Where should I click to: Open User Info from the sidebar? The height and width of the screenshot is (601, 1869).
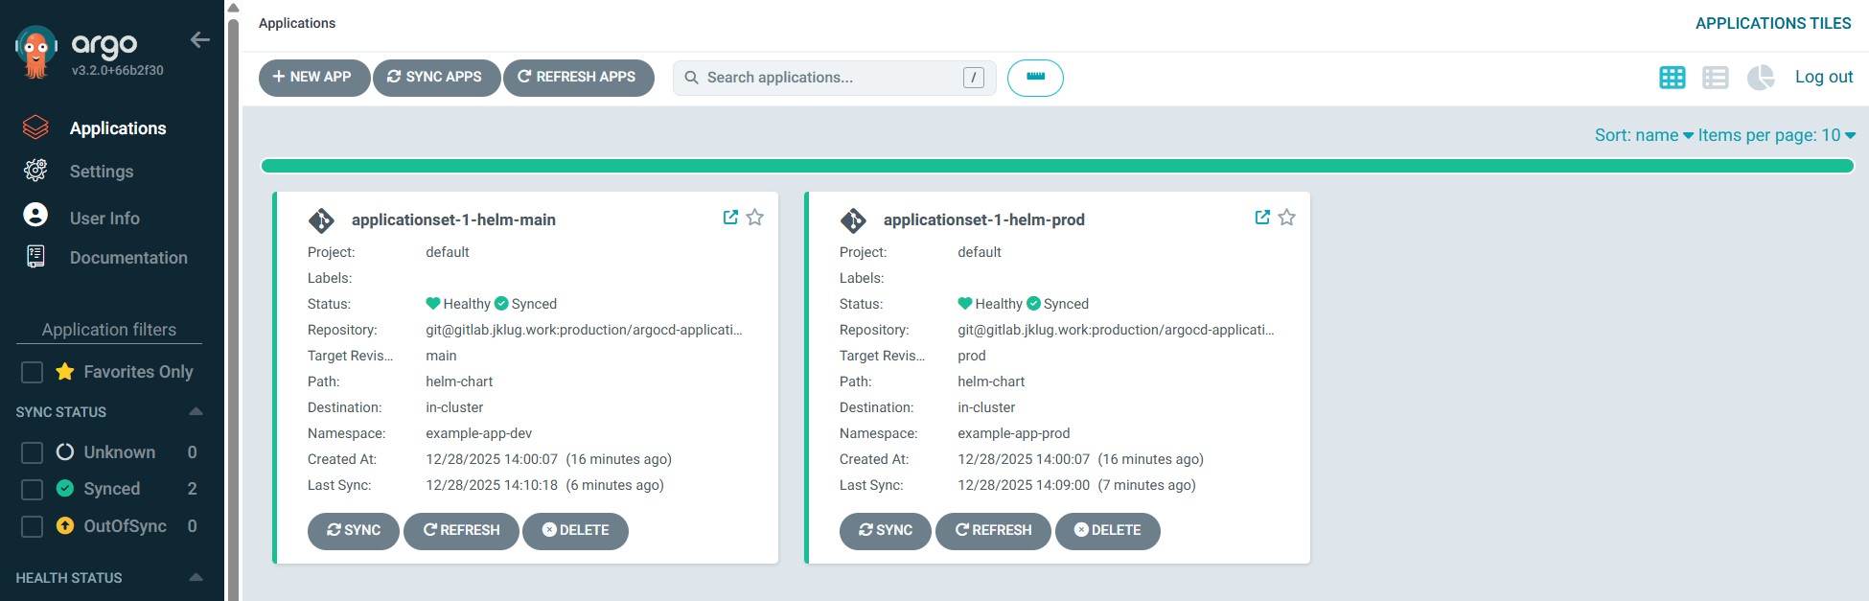pyautogui.click(x=104, y=219)
